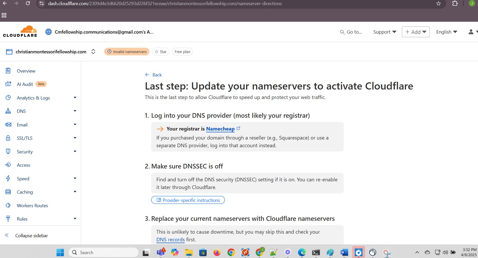Screen dimensions: 478x258
Task: Expand the DNS sidebar section
Action: click(75, 111)
